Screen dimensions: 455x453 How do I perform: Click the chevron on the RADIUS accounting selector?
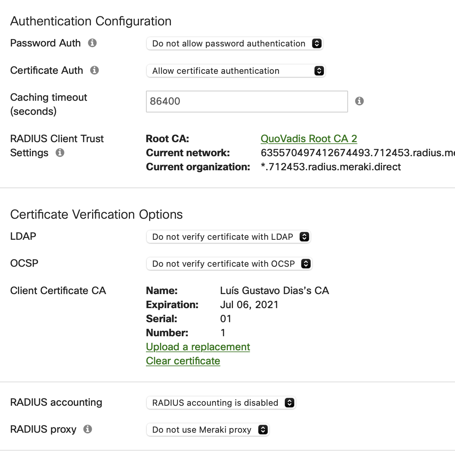(x=289, y=403)
